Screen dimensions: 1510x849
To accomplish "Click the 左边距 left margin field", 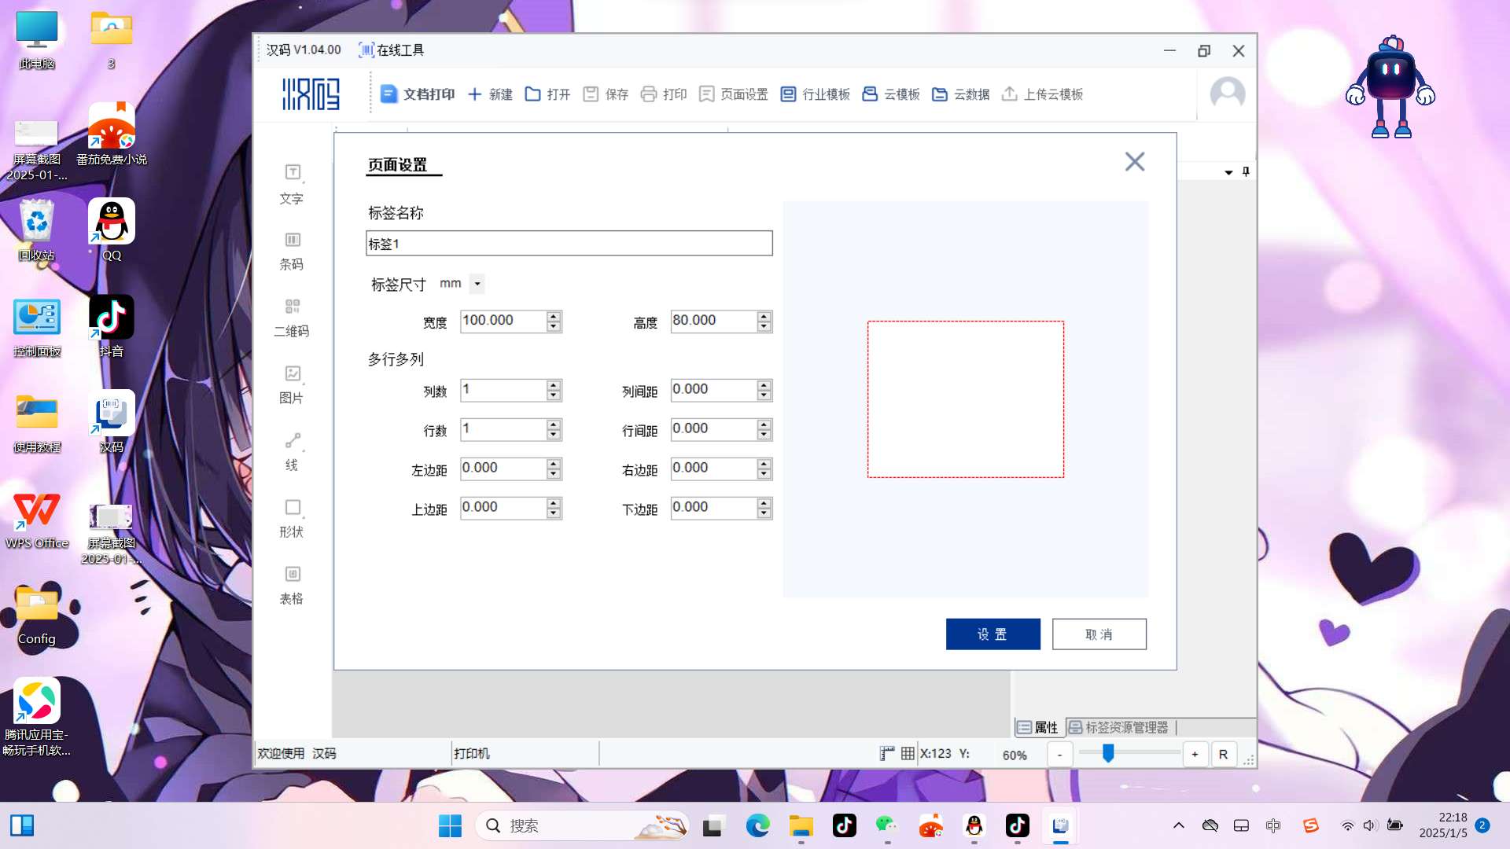I will point(503,469).
